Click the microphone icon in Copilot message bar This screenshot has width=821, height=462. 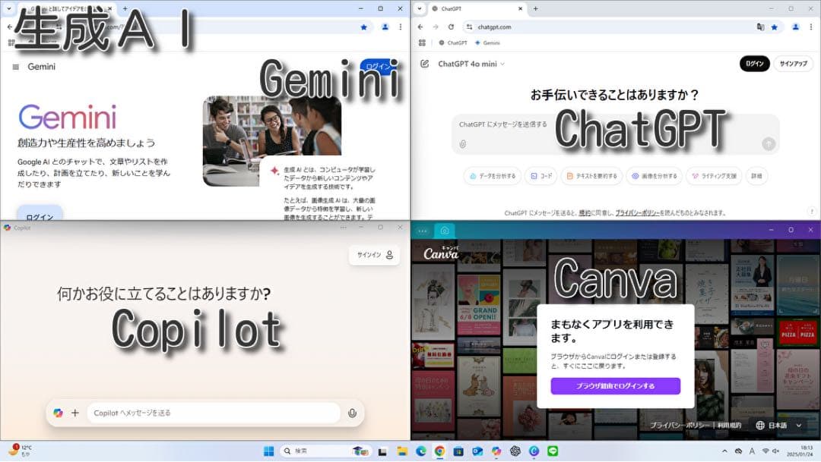click(x=352, y=413)
